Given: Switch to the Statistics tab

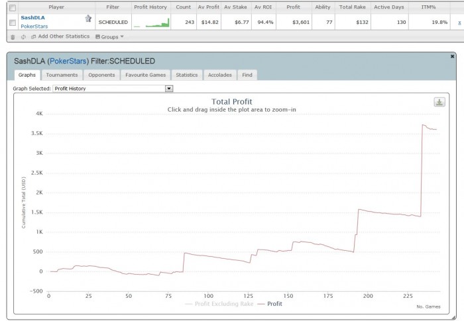Looking at the screenshot, I should 187,75.
